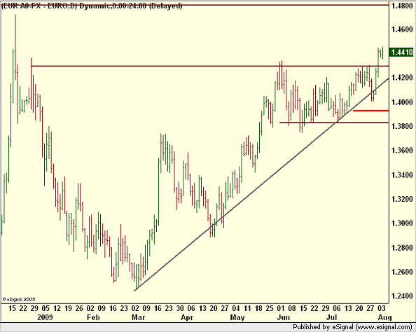Image resolution: width=416 pixels, height=332 pixels.
Task: Click the Jul month label
Action: (331, 317)
